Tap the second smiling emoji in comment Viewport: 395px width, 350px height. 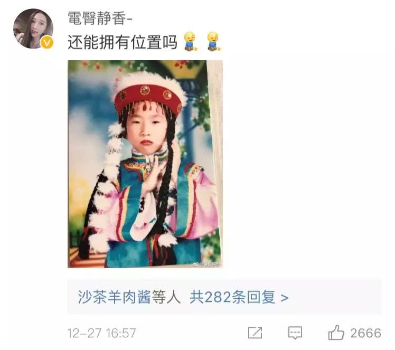point(214,42)
